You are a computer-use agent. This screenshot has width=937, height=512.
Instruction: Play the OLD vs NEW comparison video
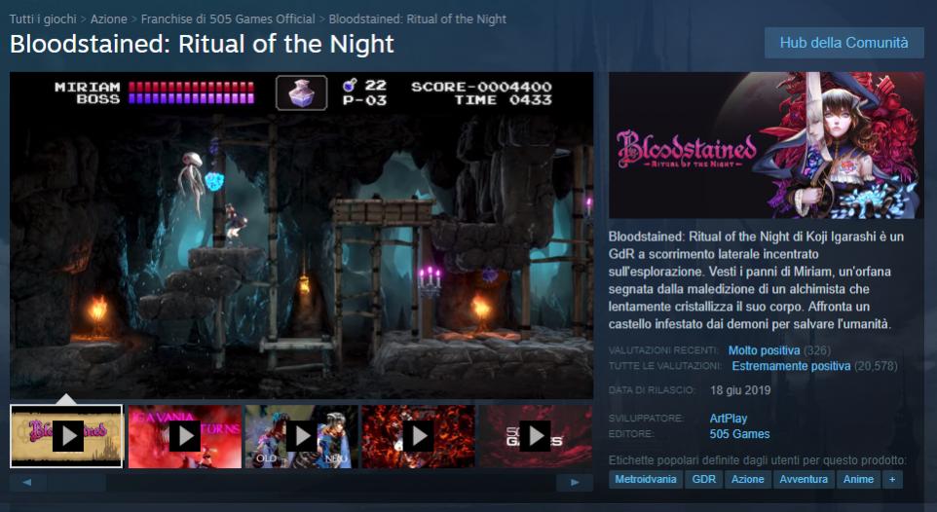coord(301,436)
